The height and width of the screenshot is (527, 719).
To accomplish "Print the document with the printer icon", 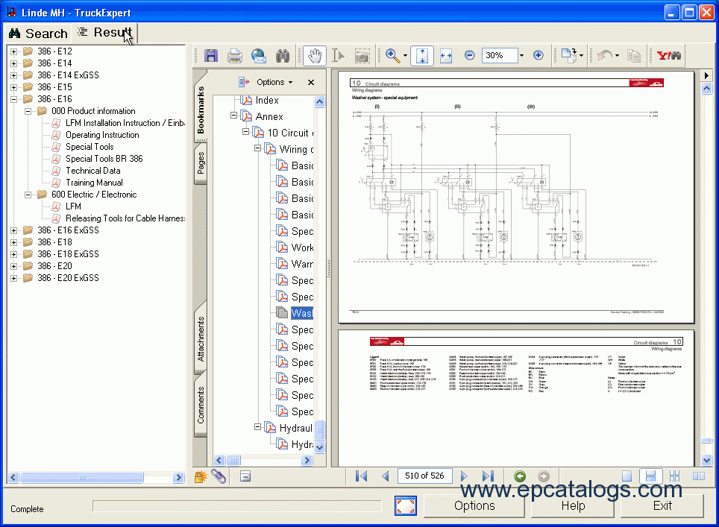I will pos(235,56).
